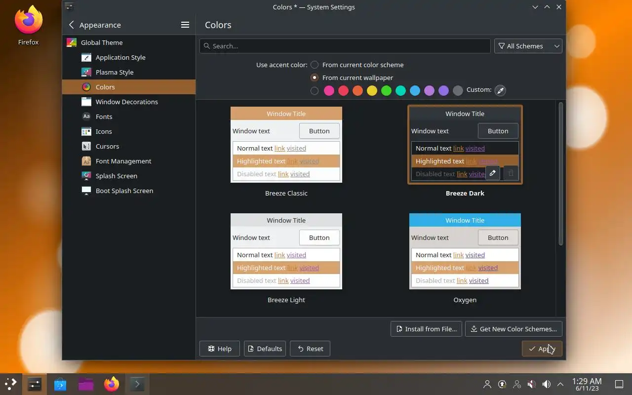Expand hidden system tray icons arrow
This screenshot has width=632, height=395.
point(560,384)
